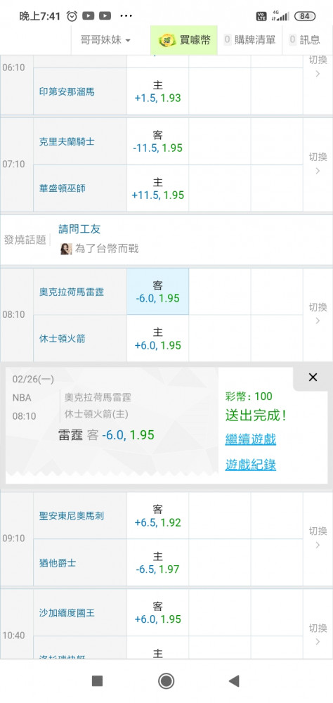Viewport: 333px width, 703px height.
Task: Open the 請問工友 hot topic
Action: point(80,229)
